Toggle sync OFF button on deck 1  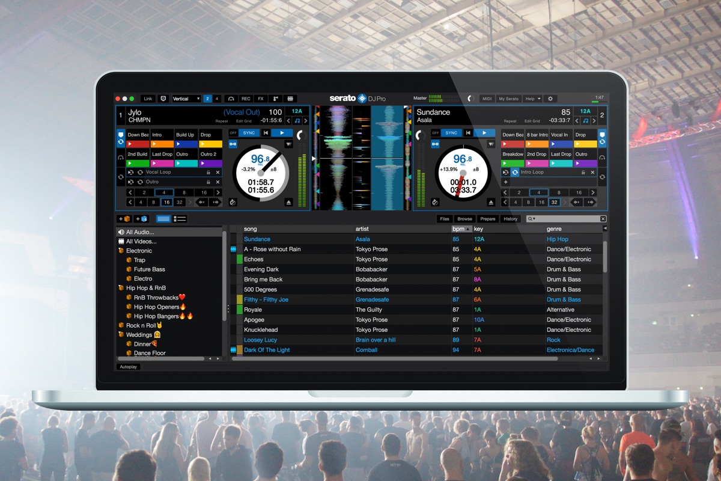[233, 133]
